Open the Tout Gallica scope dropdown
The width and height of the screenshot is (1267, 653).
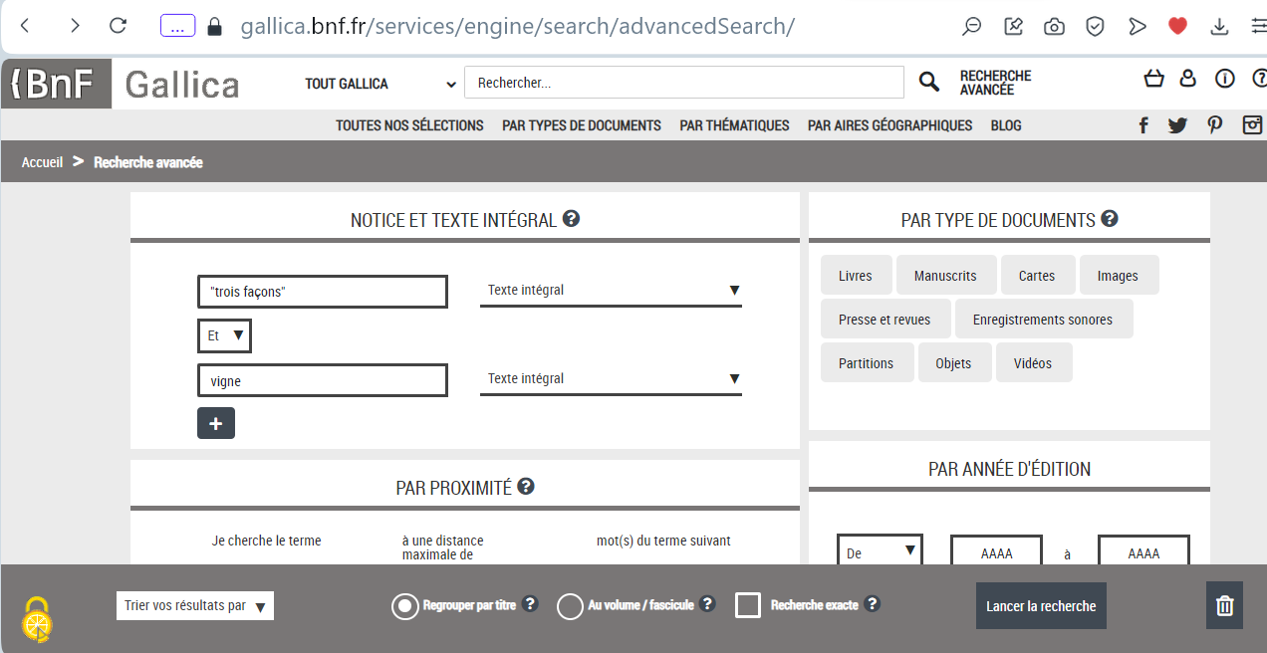pos(380,84)
